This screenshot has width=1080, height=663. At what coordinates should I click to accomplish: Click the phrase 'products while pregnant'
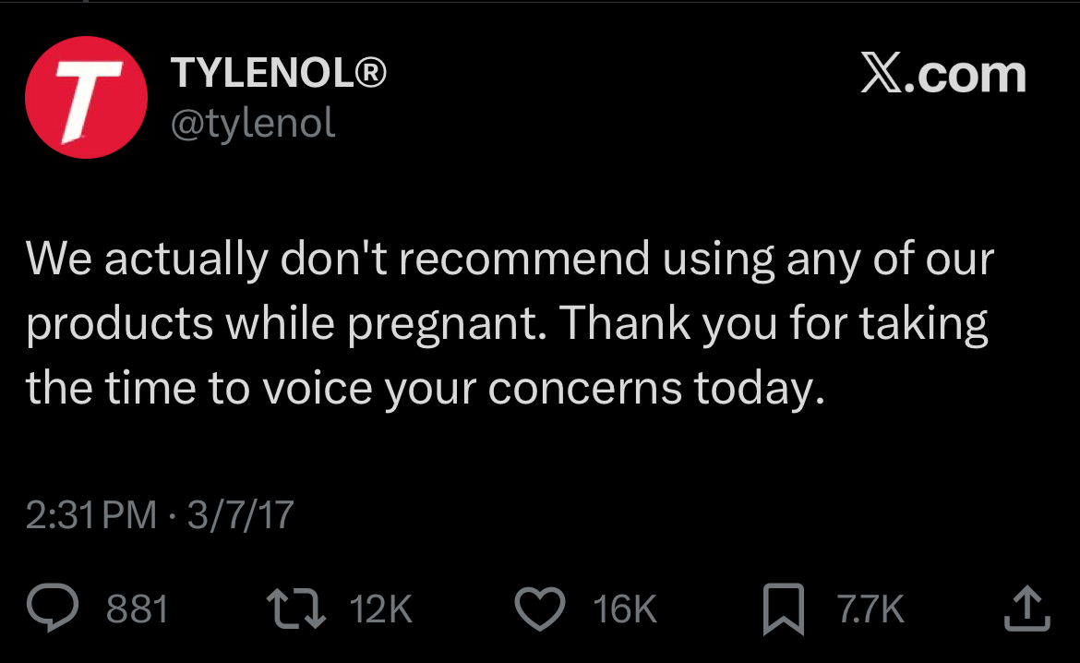[x=282, y=324]
